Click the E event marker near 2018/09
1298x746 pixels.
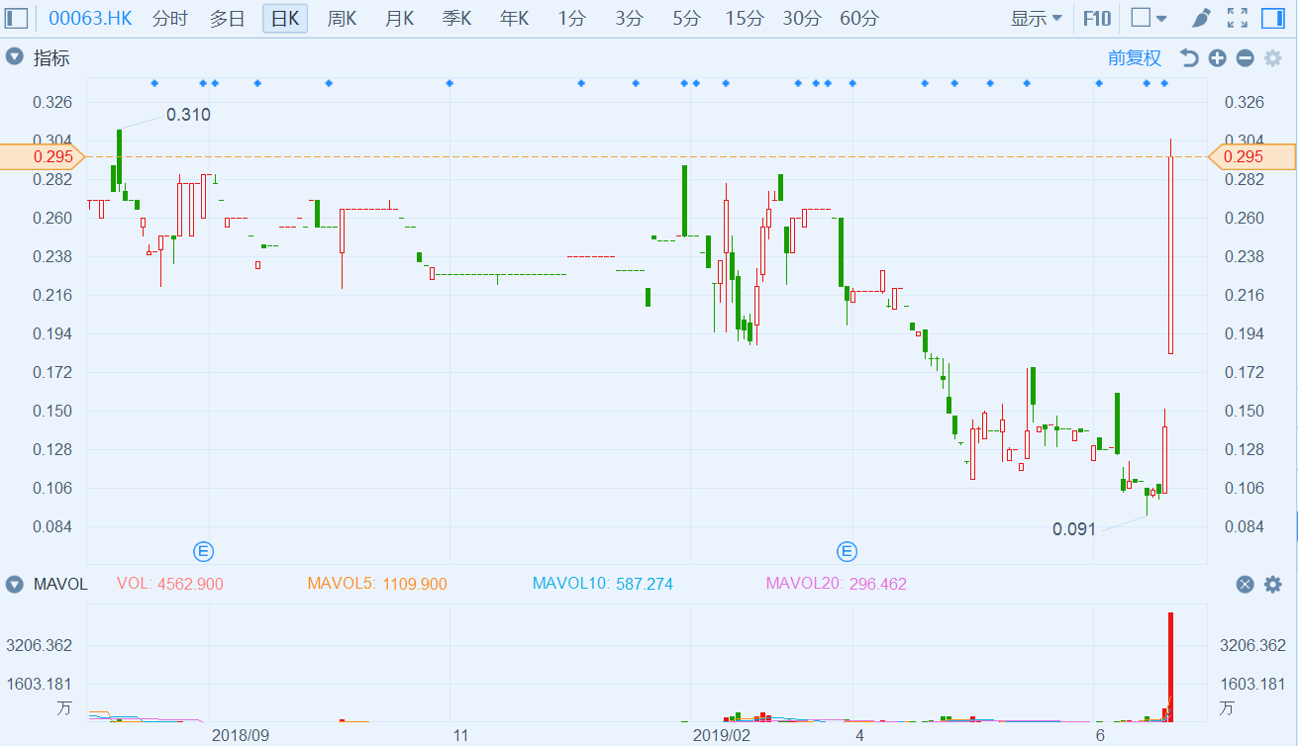pyautogui.click(x=203, y=551)
